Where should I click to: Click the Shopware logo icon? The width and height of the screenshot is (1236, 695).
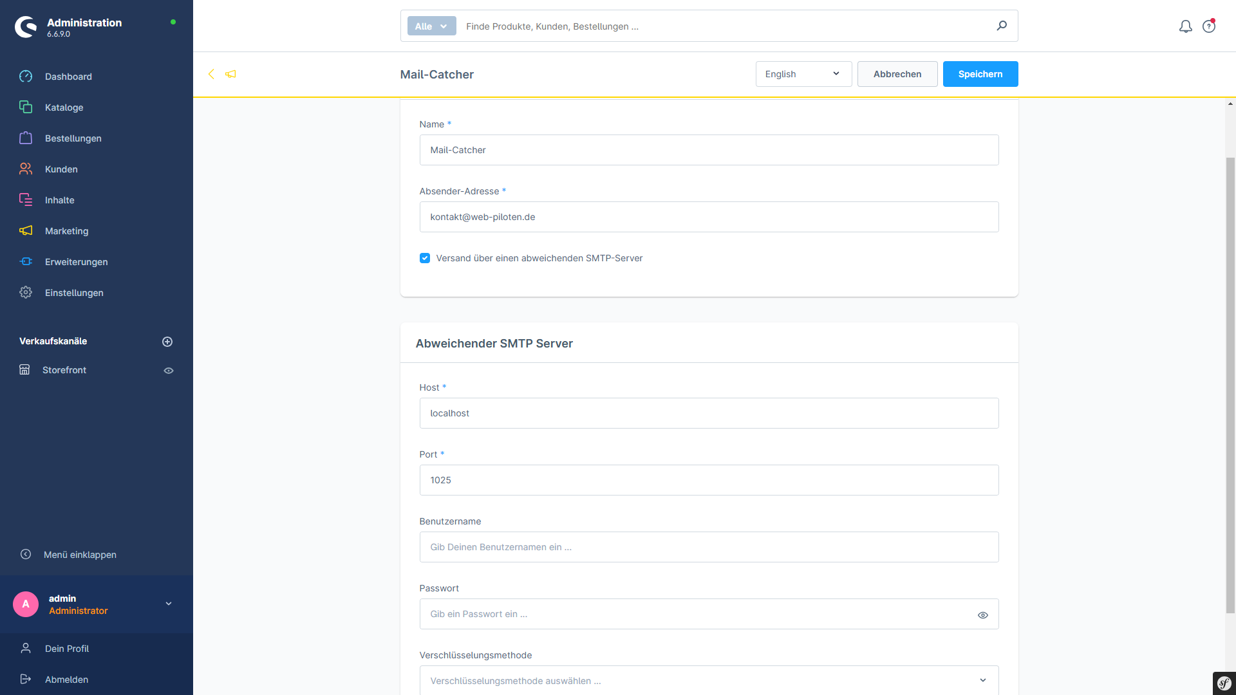point(26,26)
